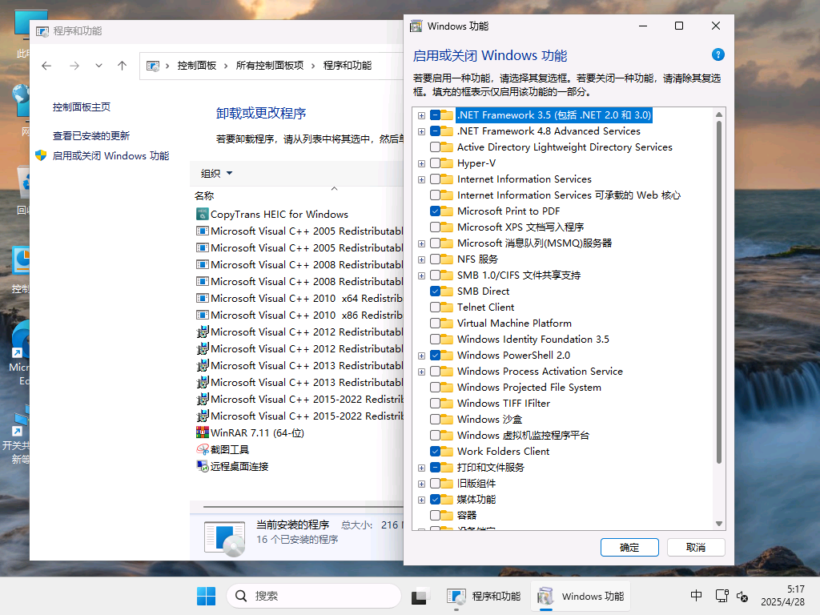Screen dimensions: 820x615
Task: Click the Windows 功能 title bar icon
Action: click(416, 26)
